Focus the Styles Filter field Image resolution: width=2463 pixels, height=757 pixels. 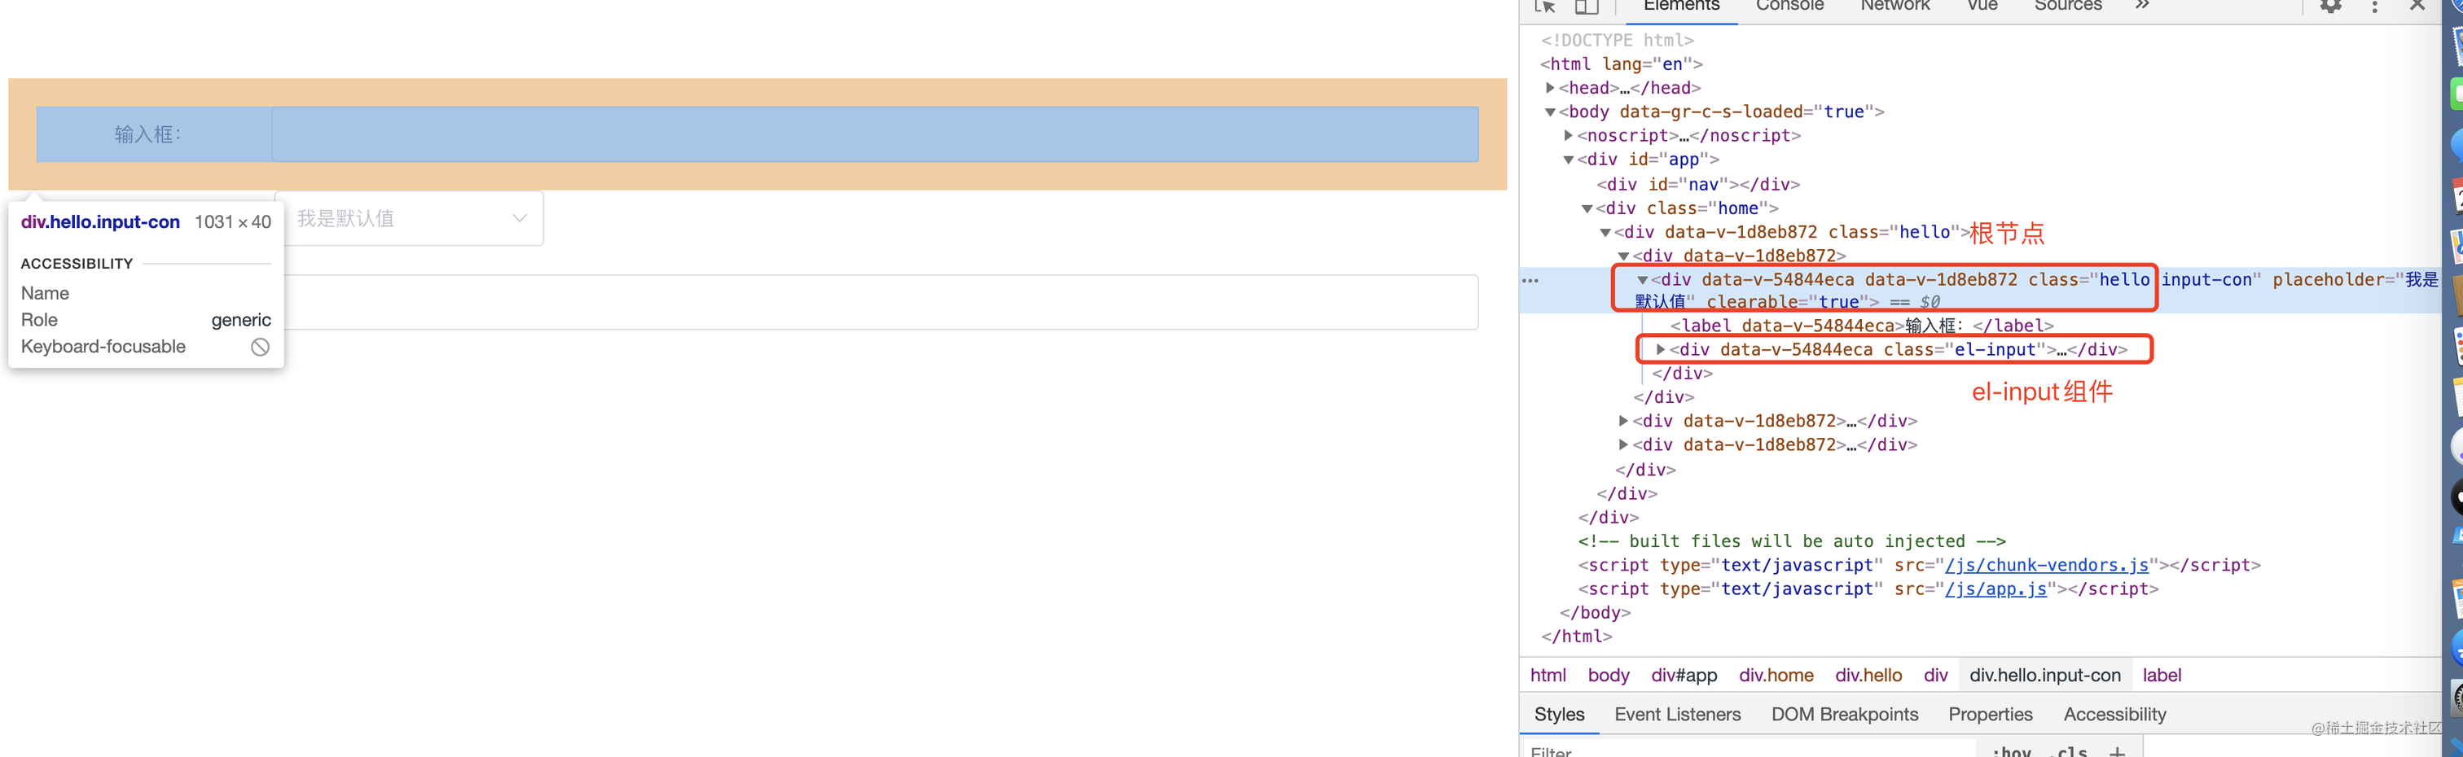[1750, 750]
